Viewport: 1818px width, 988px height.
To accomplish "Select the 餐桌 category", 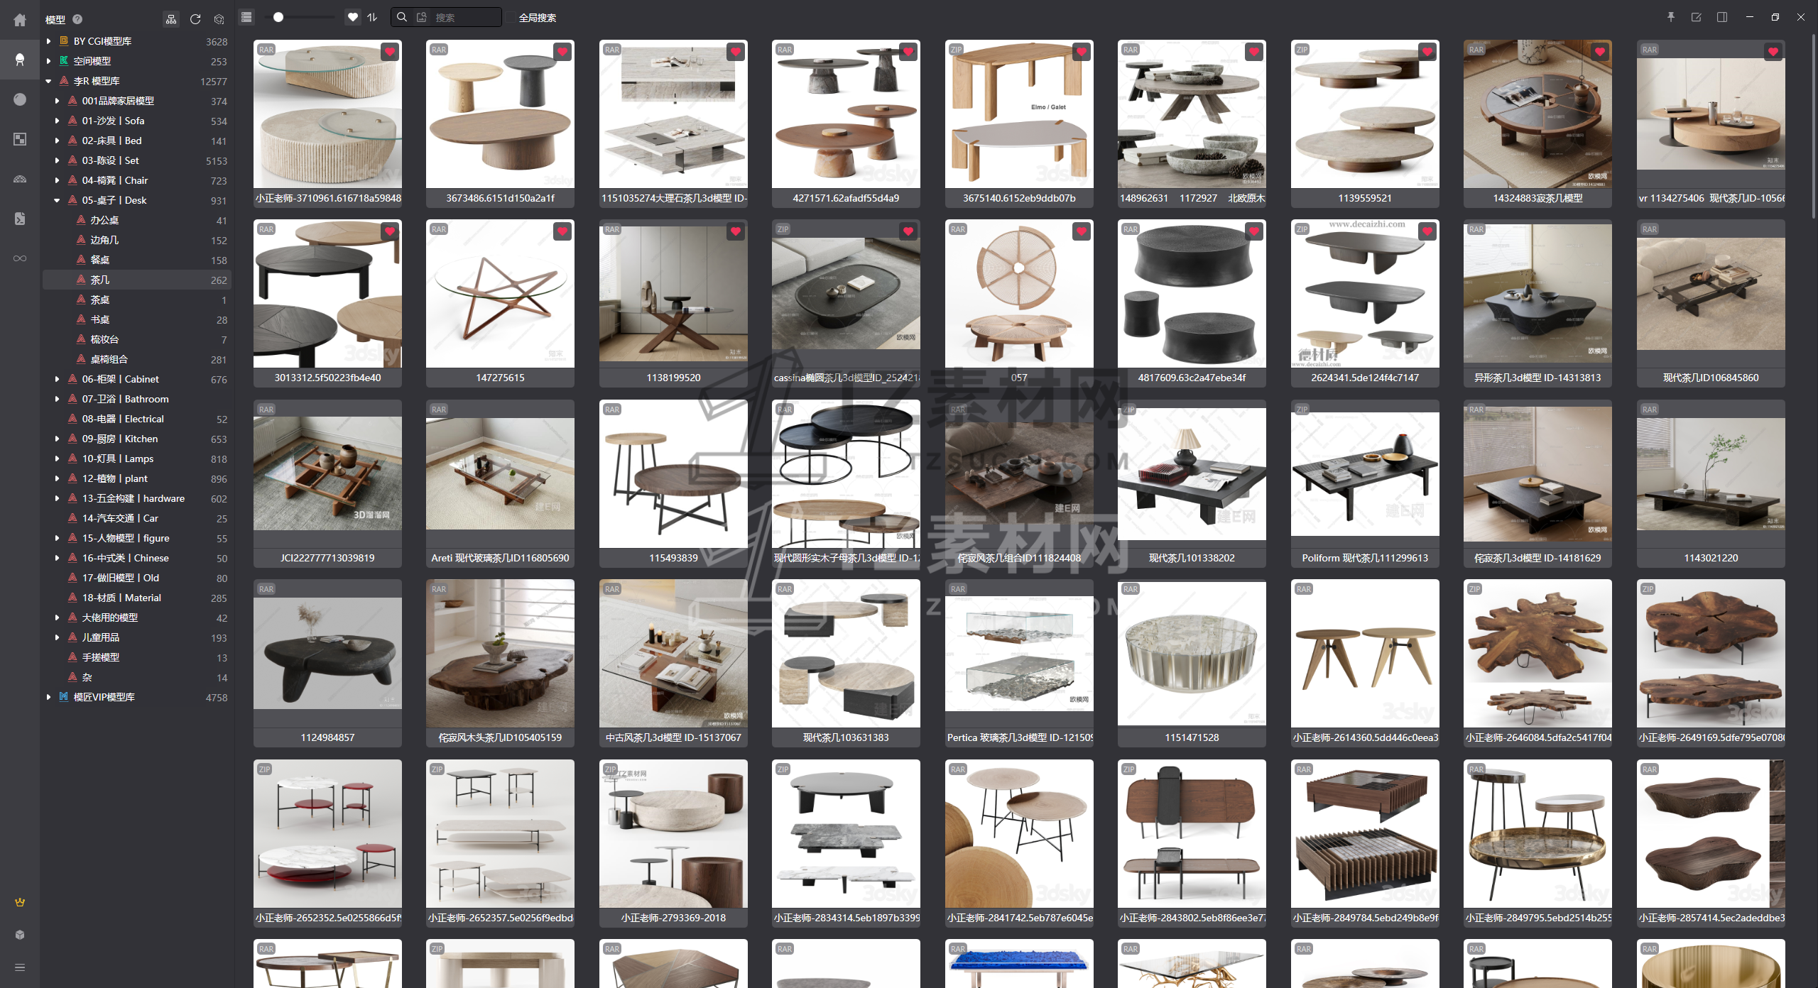I will (100, 260).
